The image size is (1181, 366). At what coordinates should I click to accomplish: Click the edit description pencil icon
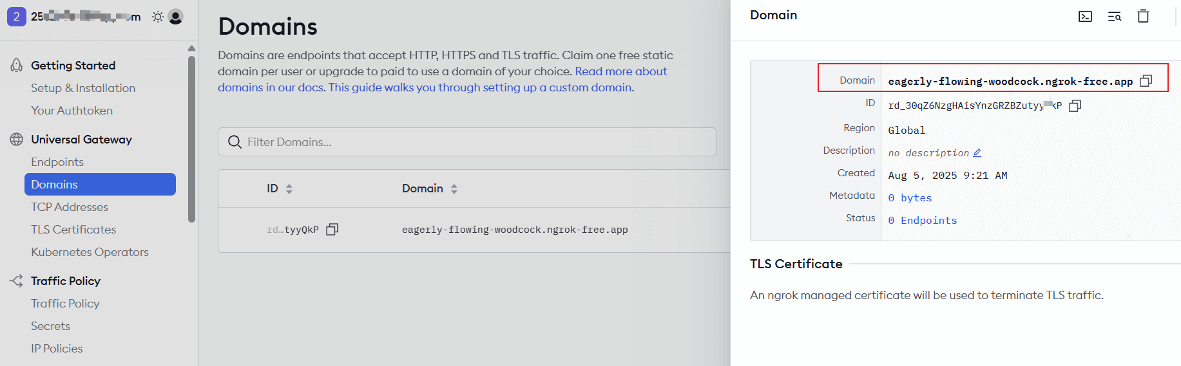tap(977, 153)
